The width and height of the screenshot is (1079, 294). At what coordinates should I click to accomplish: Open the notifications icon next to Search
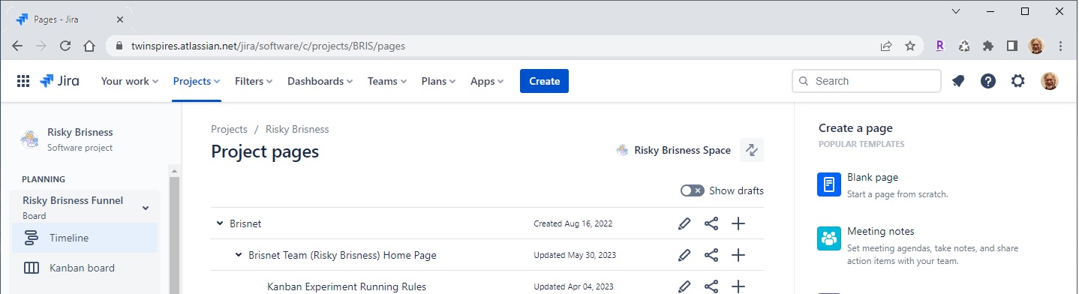tap(958, 81)
